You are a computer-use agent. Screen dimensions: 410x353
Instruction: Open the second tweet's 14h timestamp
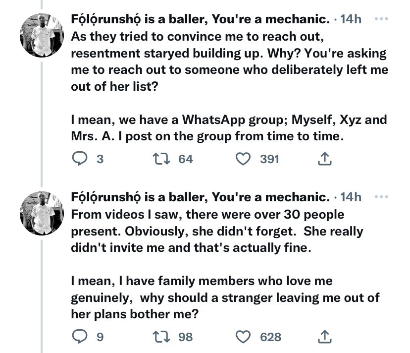pos(351,197)
